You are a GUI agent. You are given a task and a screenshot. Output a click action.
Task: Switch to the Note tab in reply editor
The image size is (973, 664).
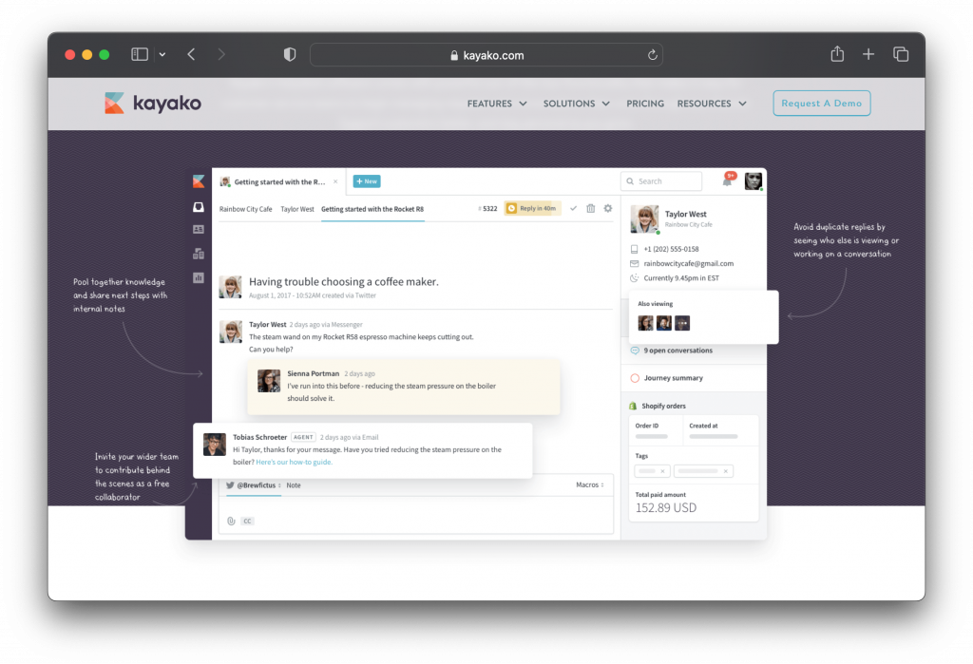coord(294,485)
